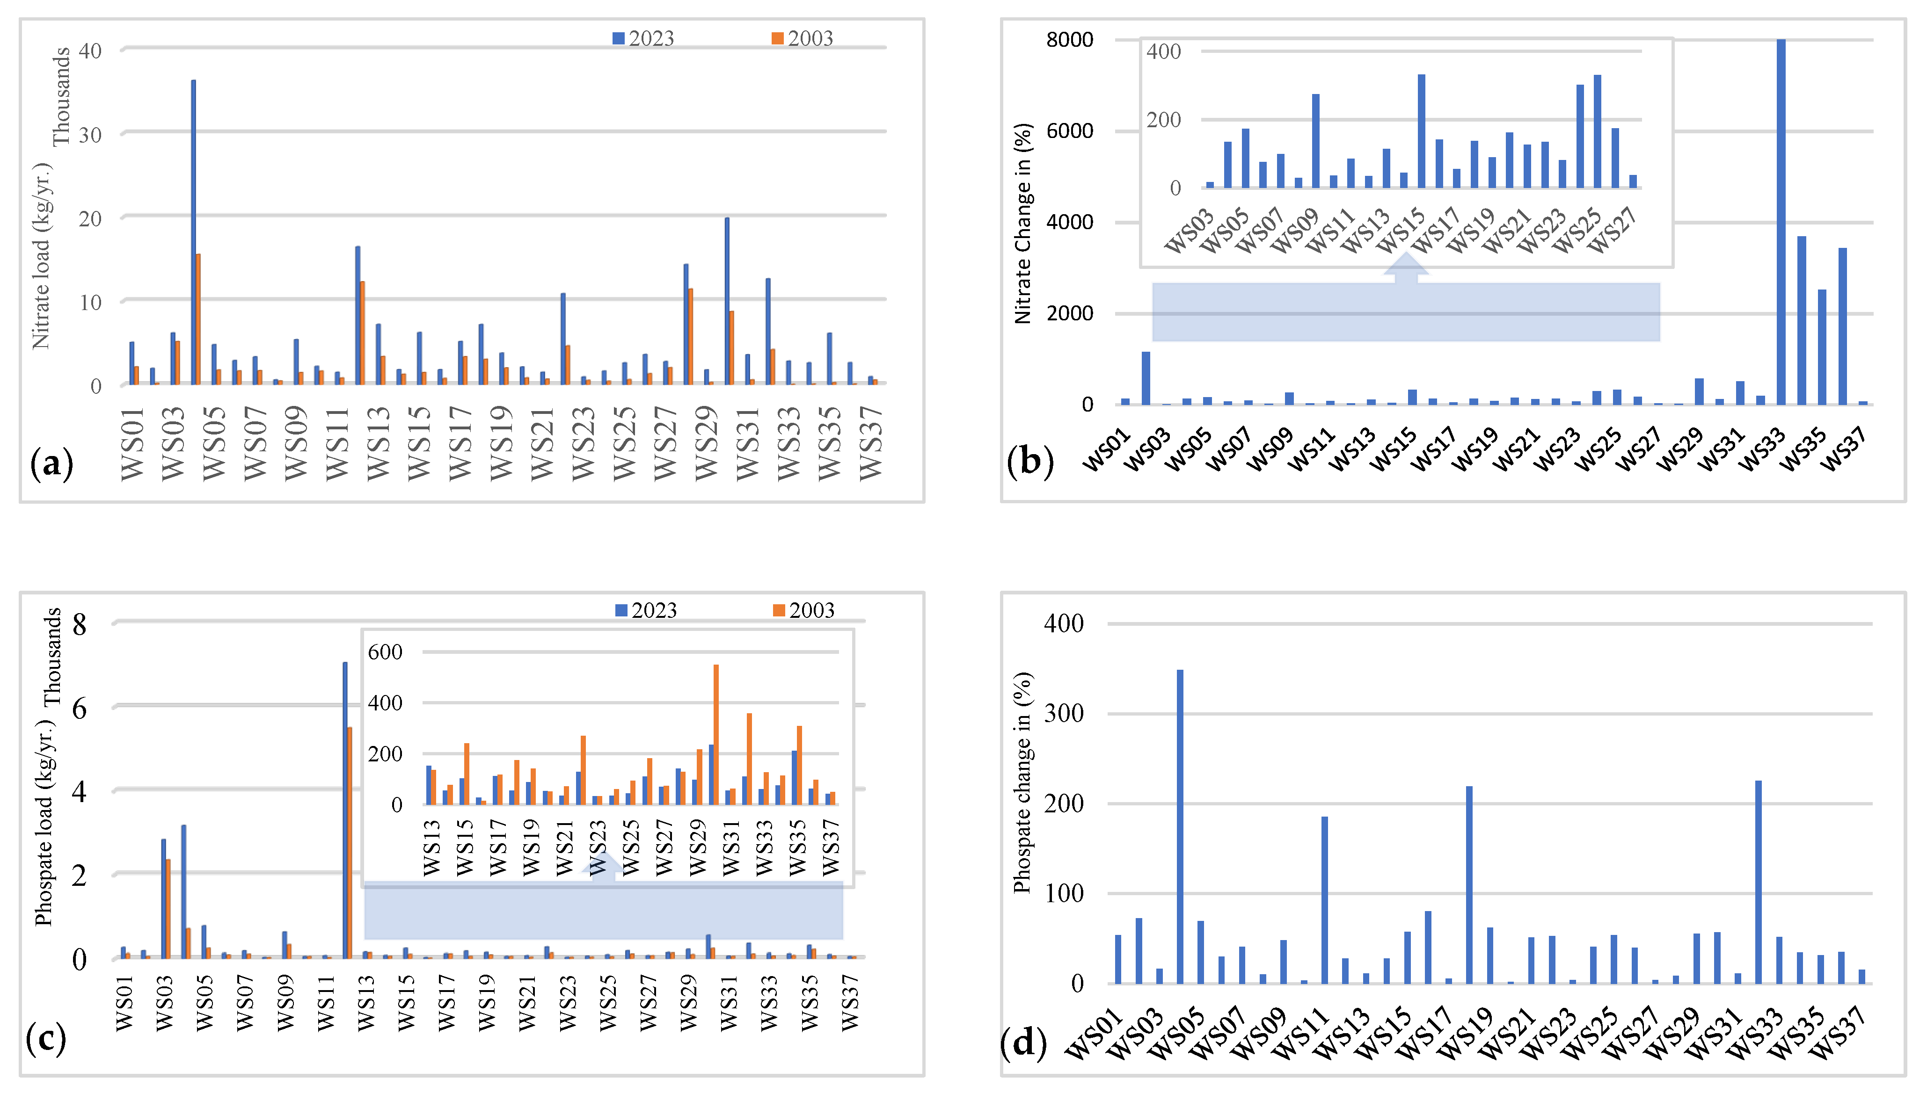Click the 'WS13' label in panel (c) inset
Image resolution: width=1927 pixels, height=1093 pixels.
click(x=431, y=847)
